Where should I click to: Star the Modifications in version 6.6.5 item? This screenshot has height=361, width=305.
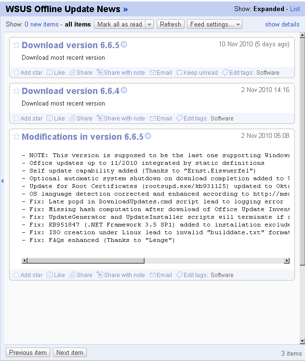point(16,137)
